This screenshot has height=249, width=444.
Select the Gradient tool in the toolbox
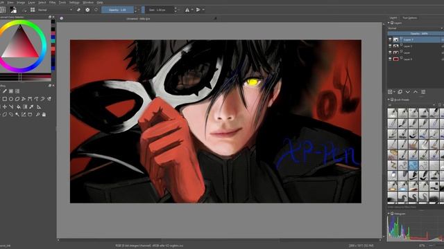coord(25,107)
